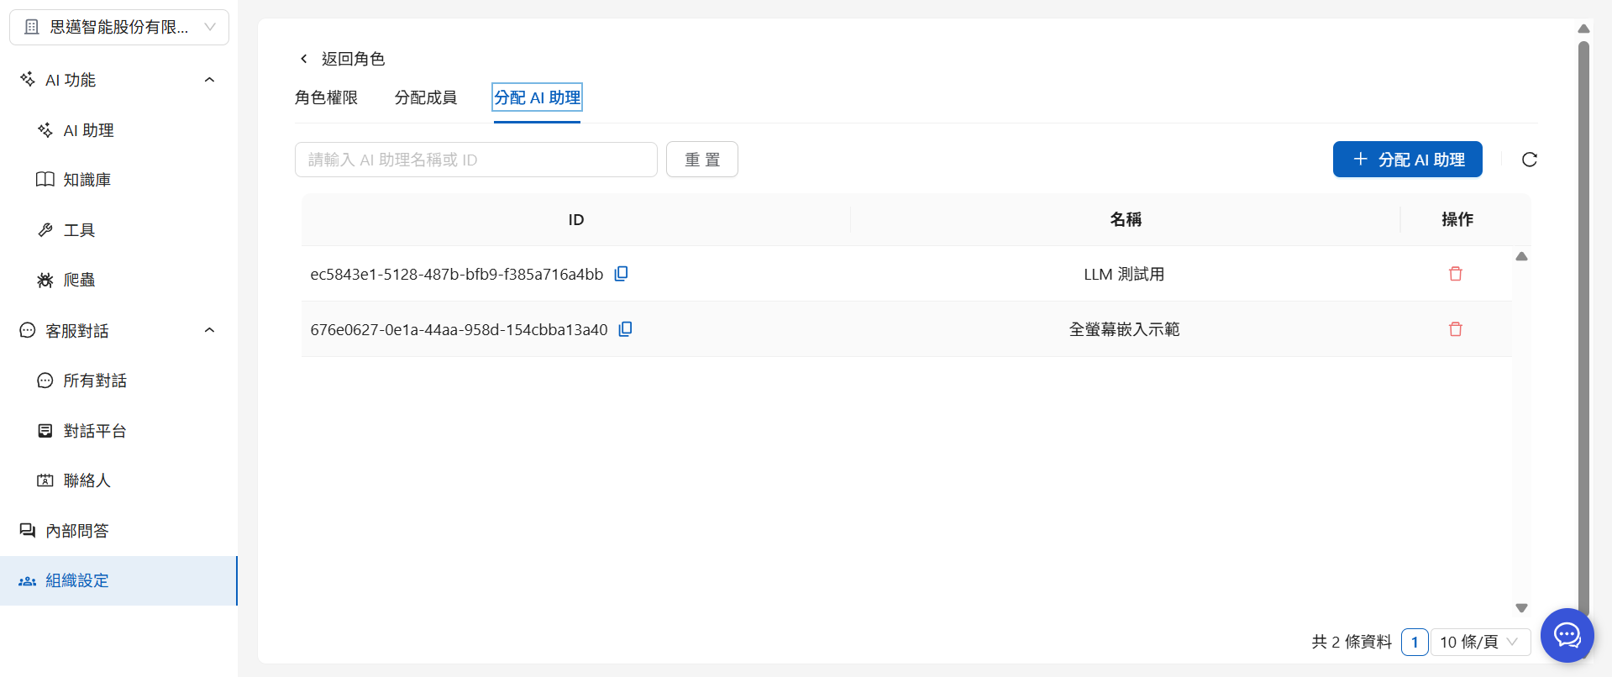Click the 分配 AI 助理 blue button
Viewport: 1612px width, 677px height.
click(x=1407, y=160)
